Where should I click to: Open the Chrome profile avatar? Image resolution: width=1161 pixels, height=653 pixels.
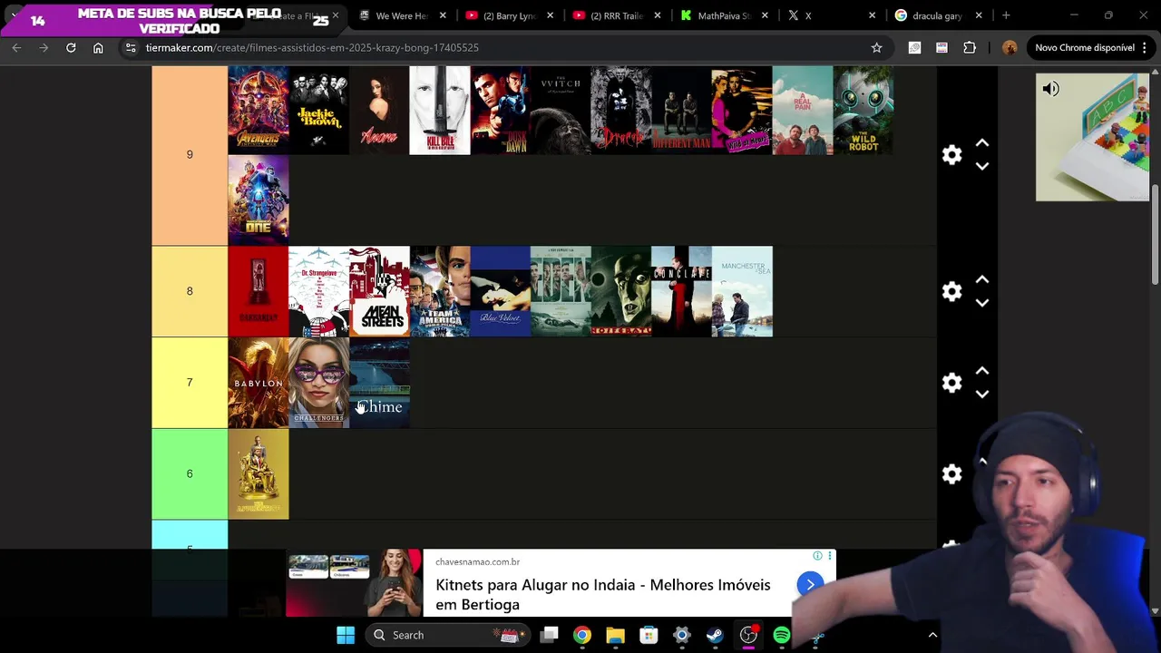(x=1010, y=47)
